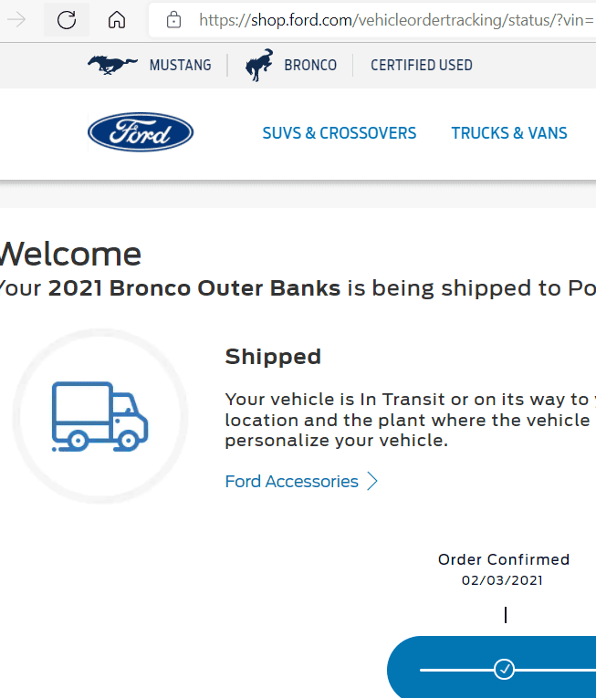Click the checkmark on the progress tracker
The image size is (596, 698).
(504, 670)
